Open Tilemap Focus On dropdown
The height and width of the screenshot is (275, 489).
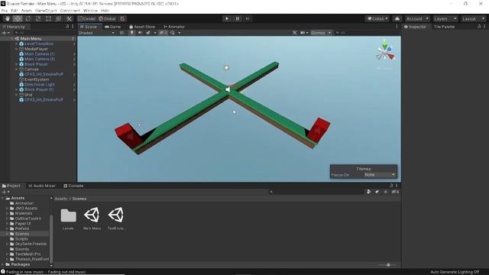tap(381, 175)
